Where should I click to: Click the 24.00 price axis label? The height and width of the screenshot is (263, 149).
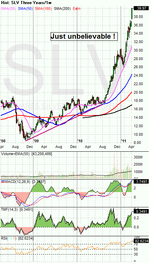click(x=138, y=75)
